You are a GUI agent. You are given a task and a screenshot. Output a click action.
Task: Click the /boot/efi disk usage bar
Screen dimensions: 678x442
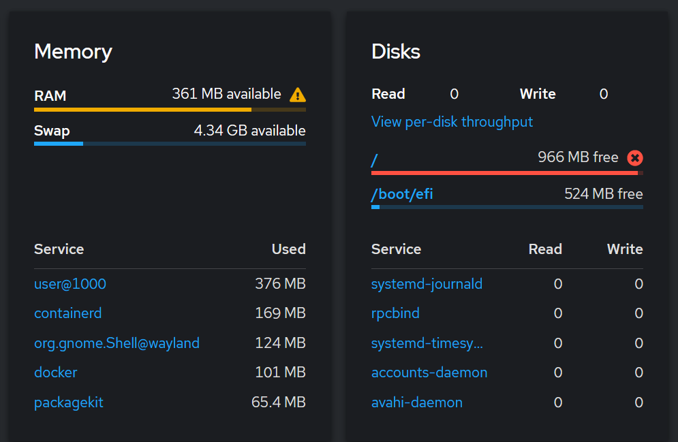point(507,208)
